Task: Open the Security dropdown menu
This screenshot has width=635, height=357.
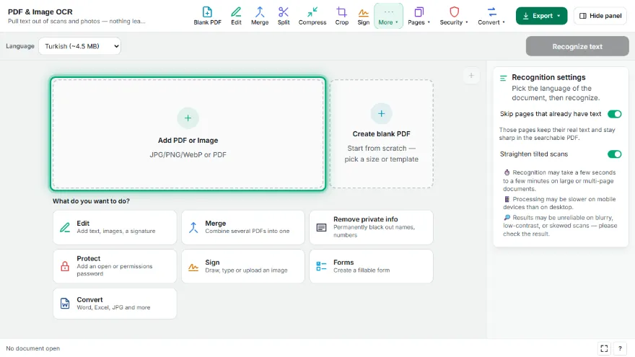Action: pos(454,16)
